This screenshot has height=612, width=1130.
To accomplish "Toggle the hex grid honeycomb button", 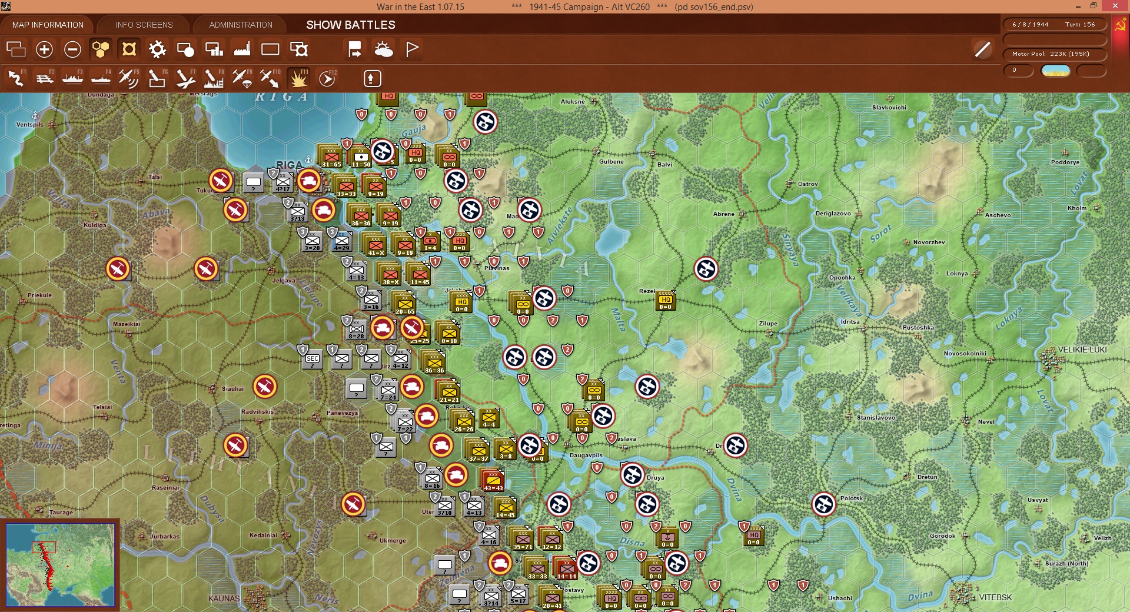I will [x=101, y=49].
